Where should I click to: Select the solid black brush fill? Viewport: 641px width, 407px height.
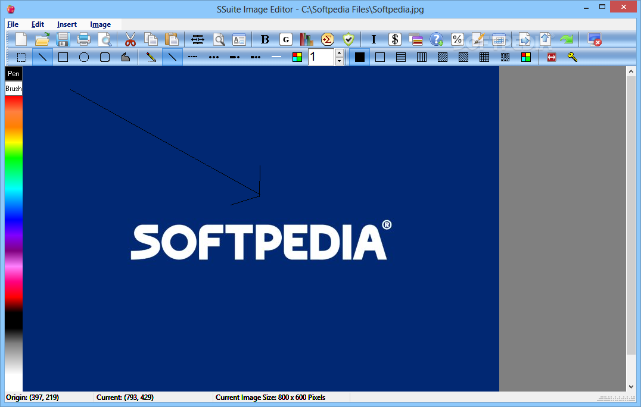(x=360, y=57)
